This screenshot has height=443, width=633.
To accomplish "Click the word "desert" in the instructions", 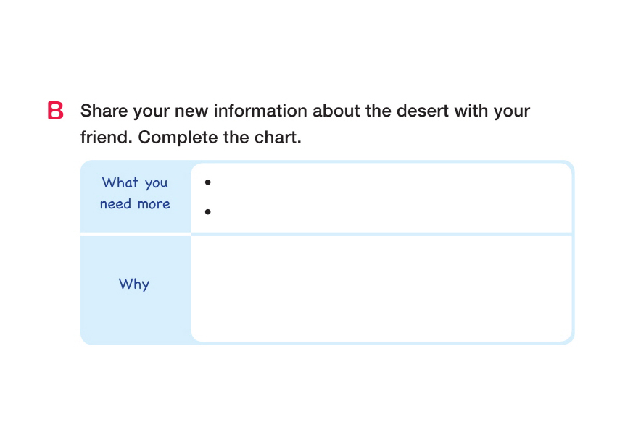I will pos(423,111).
